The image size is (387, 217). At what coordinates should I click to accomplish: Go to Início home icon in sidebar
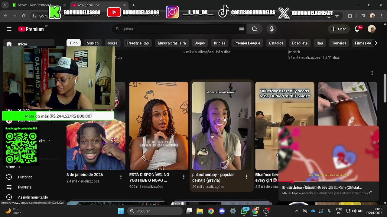coord(9,44)
